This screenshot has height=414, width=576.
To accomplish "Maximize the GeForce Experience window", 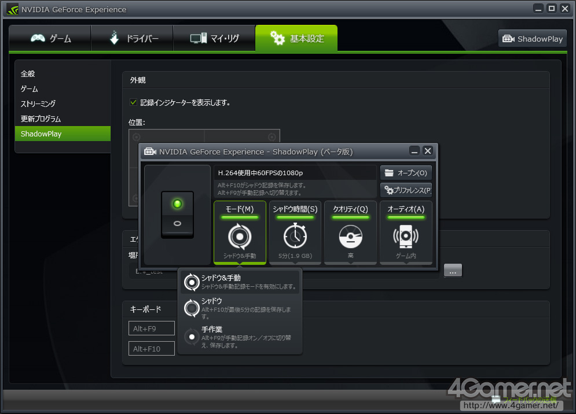I will click(x=551, y=9).
